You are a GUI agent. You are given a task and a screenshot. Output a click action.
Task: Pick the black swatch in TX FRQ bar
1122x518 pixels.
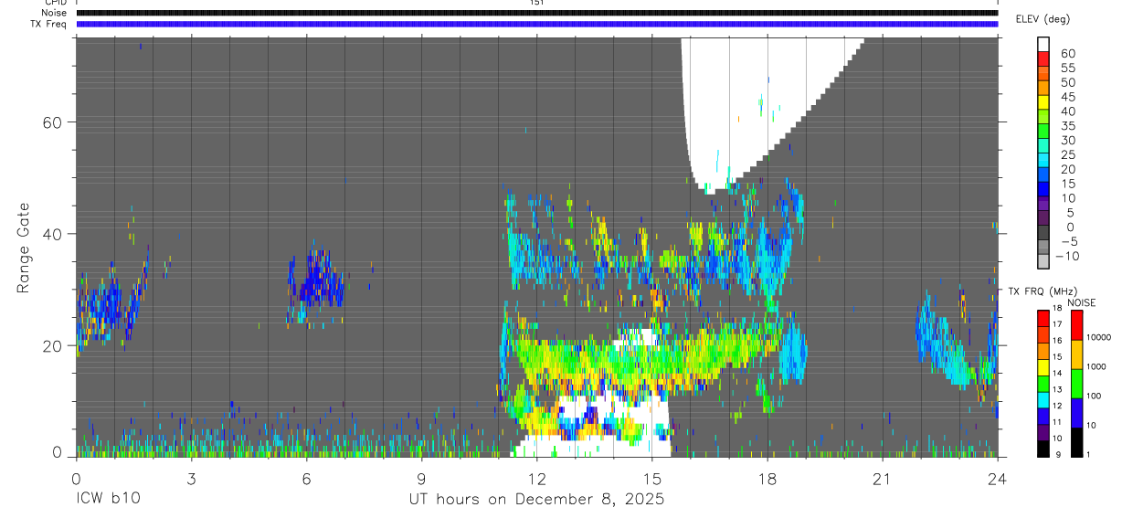coord(1043,448)
